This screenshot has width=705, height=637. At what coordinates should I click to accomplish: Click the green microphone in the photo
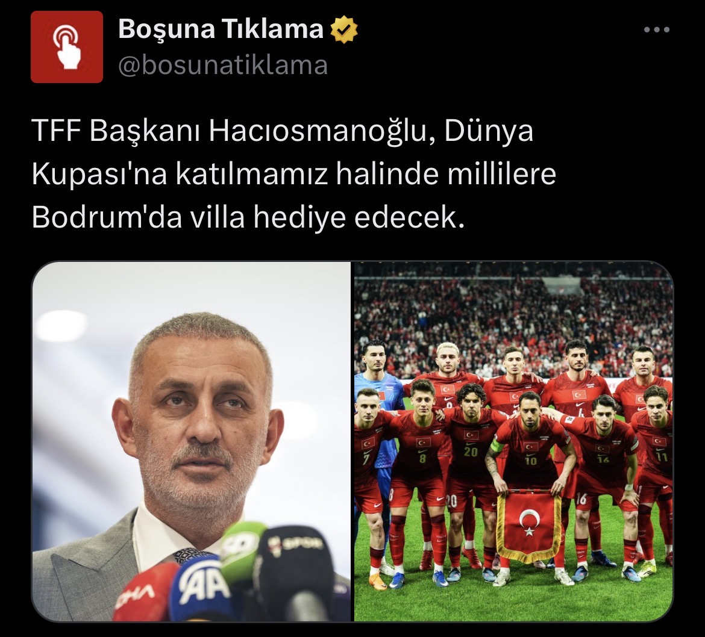(x=243, y=552)
